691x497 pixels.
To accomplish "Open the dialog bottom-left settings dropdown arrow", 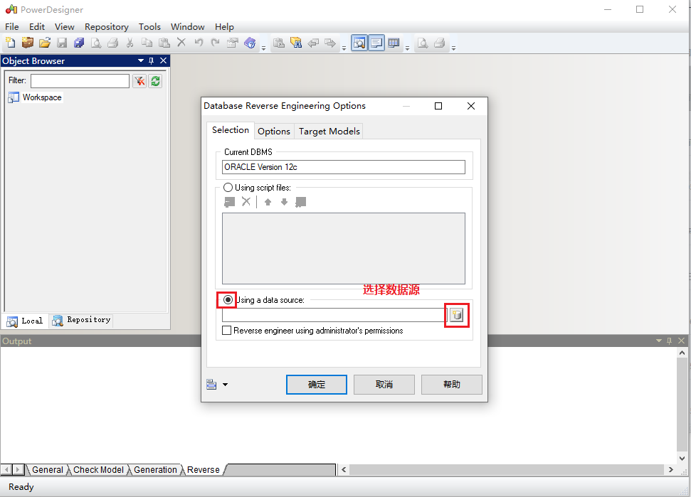I will [x=225, y=385].
